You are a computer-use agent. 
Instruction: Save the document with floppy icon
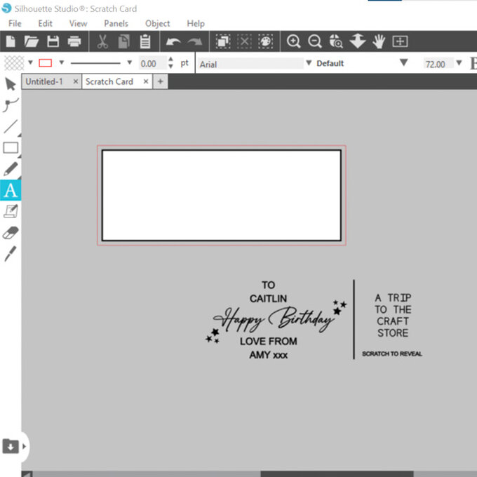pos(53,41)
